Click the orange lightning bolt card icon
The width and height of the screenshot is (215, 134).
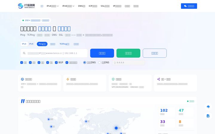68,79
